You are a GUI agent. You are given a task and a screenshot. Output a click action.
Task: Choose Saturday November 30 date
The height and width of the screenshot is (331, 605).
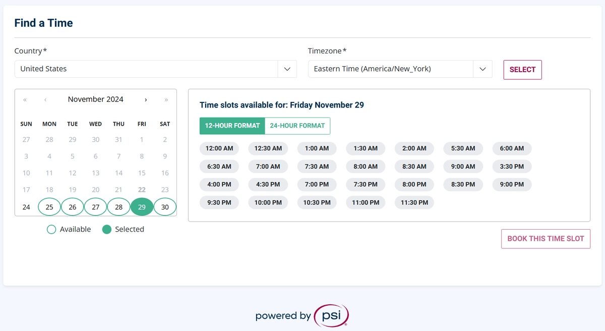pos(165,207)
